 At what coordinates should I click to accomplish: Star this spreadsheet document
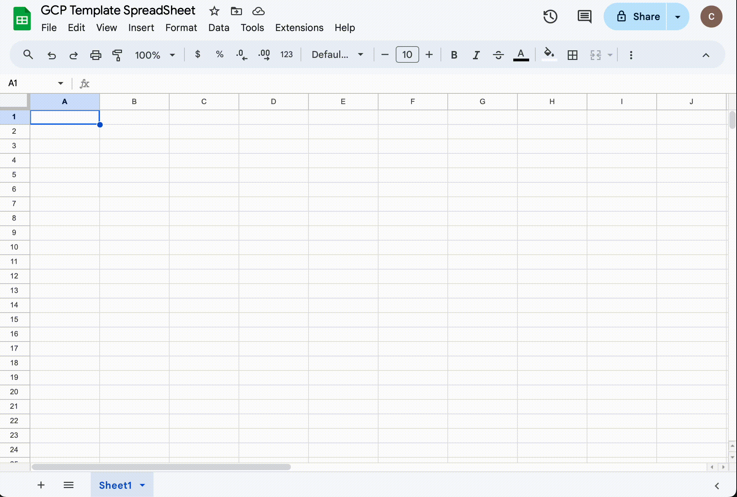coord(214,11)
